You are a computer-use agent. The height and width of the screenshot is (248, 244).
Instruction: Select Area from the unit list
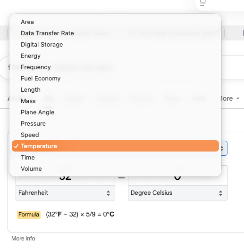pyautogui.click(x=115, y=22)
